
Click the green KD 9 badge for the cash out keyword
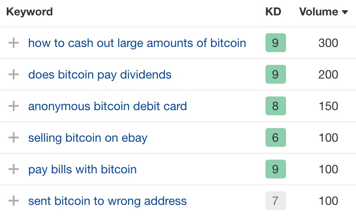[275, 43]
